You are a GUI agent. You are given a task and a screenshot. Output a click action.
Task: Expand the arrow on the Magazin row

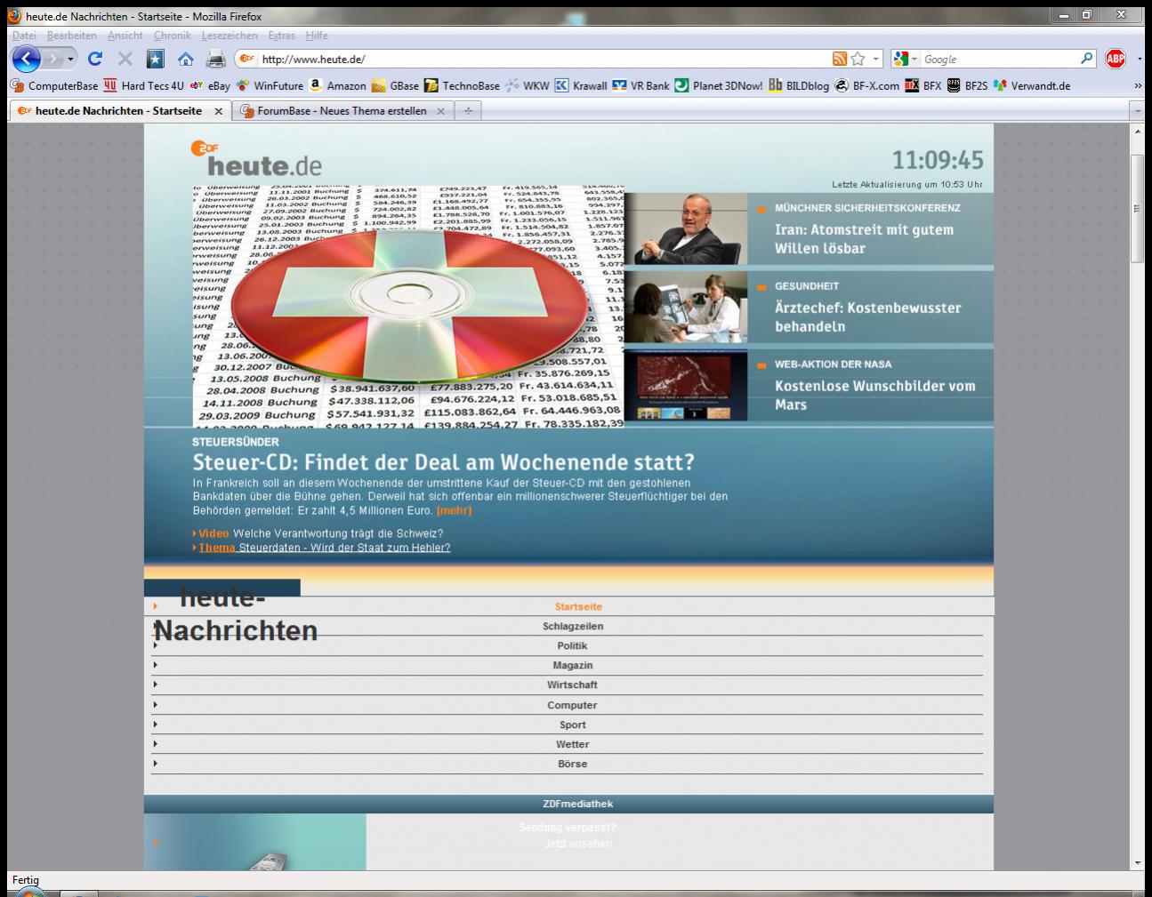coord(155,664)
